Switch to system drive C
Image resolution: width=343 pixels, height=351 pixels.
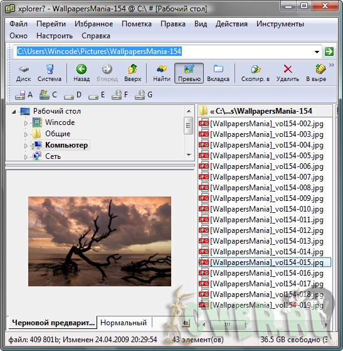[48, 95]
